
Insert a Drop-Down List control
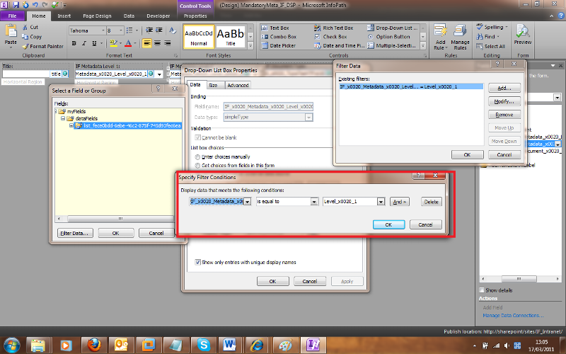point(393,28)
